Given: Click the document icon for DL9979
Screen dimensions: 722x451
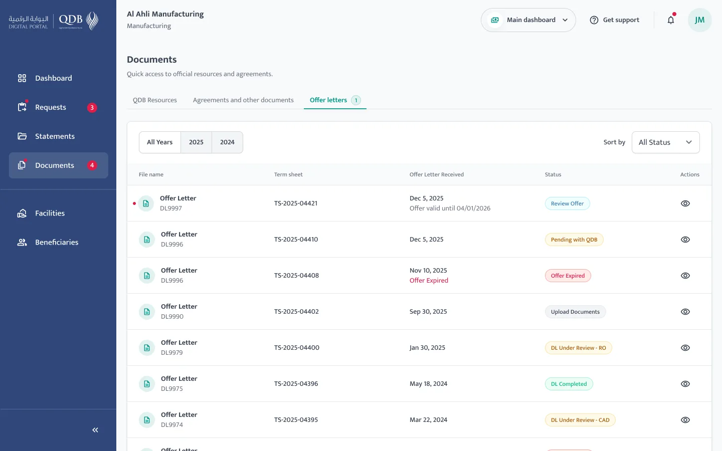Looking at the screenshot, I should pyautogui.click(x=147, y=348).
